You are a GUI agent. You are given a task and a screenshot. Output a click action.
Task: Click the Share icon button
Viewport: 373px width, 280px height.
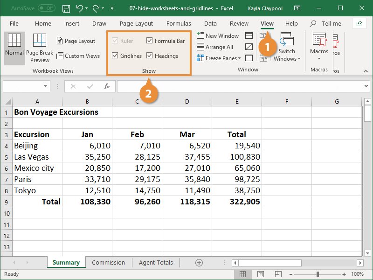(x=359, y=24)
